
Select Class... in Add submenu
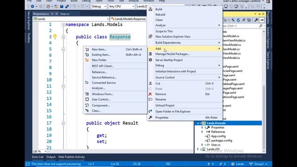[x=115, y=111]
